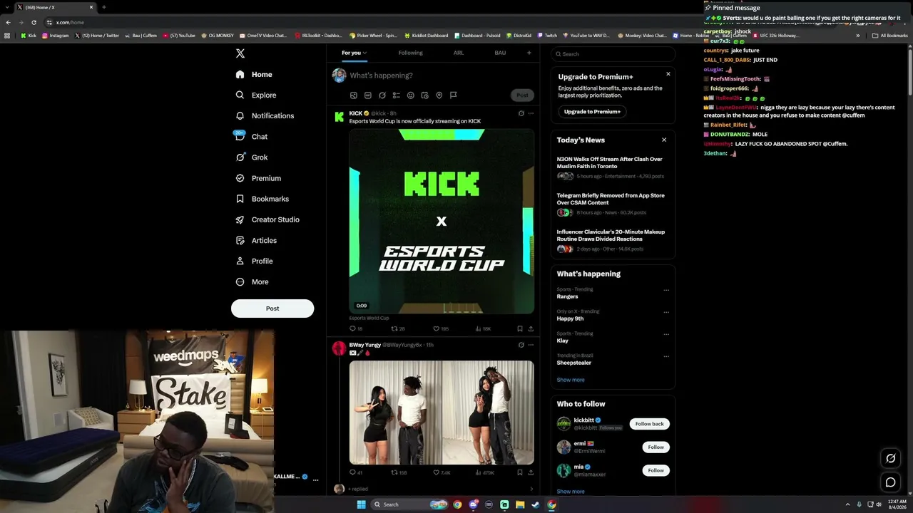Reply to the BWay Yungy post

tap(352, 472)
